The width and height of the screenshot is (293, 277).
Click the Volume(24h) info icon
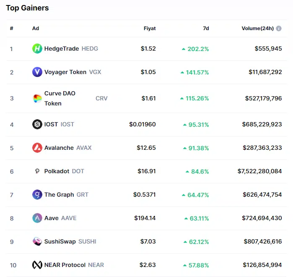(279, 28)
